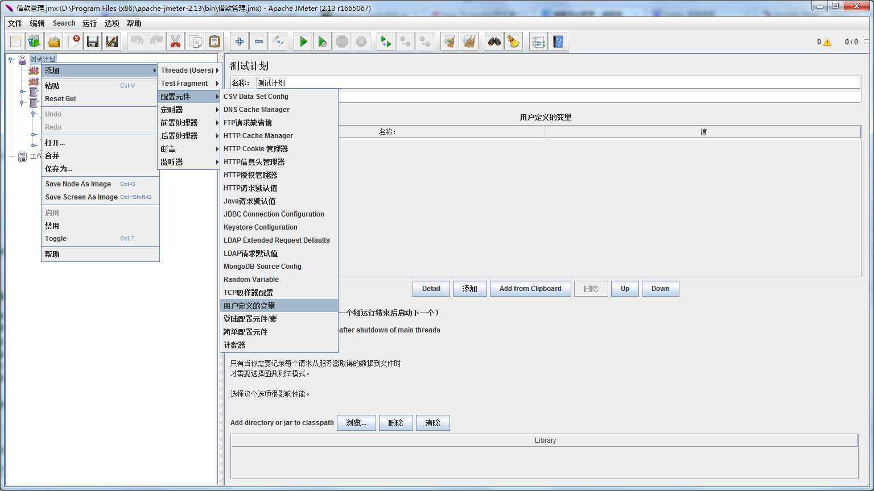The width and height of the screenshot is (874, 491).
Task: Click Remote Stop All icon
Action: 406,41
